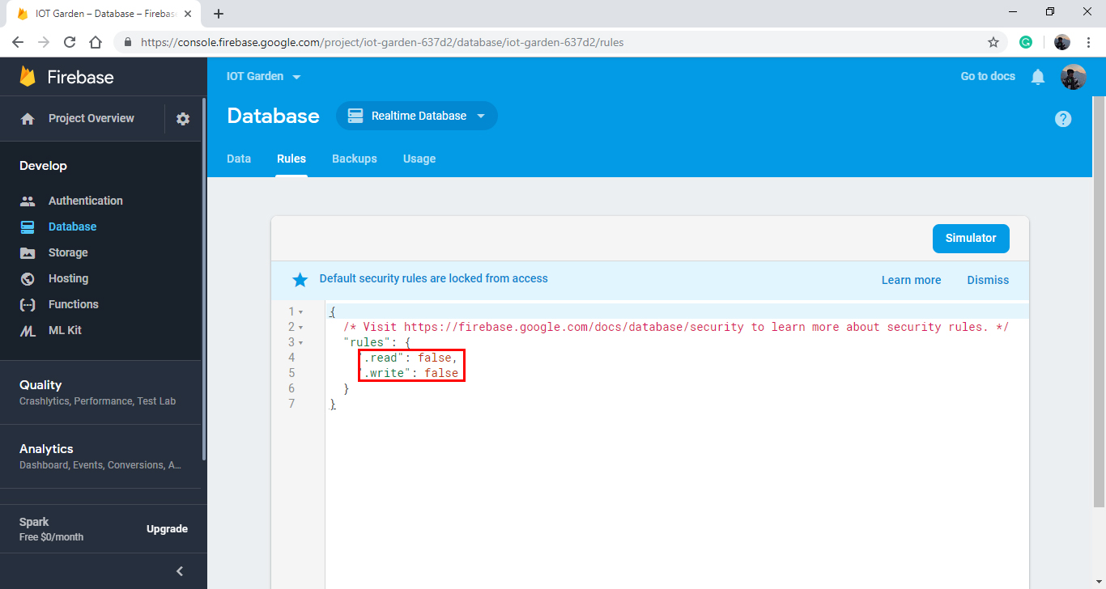Open Project Overview link
This screenshot has width=1106, height=589.
pos(91,118)
